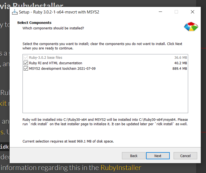206x173 pixels.
Task: Select the 36.6 MB size value
Action: point(180,58)
